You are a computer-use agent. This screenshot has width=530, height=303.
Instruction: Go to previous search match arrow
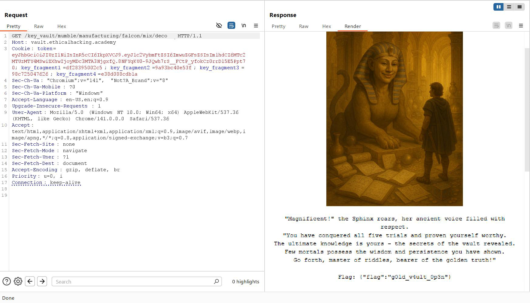point(30,281)
